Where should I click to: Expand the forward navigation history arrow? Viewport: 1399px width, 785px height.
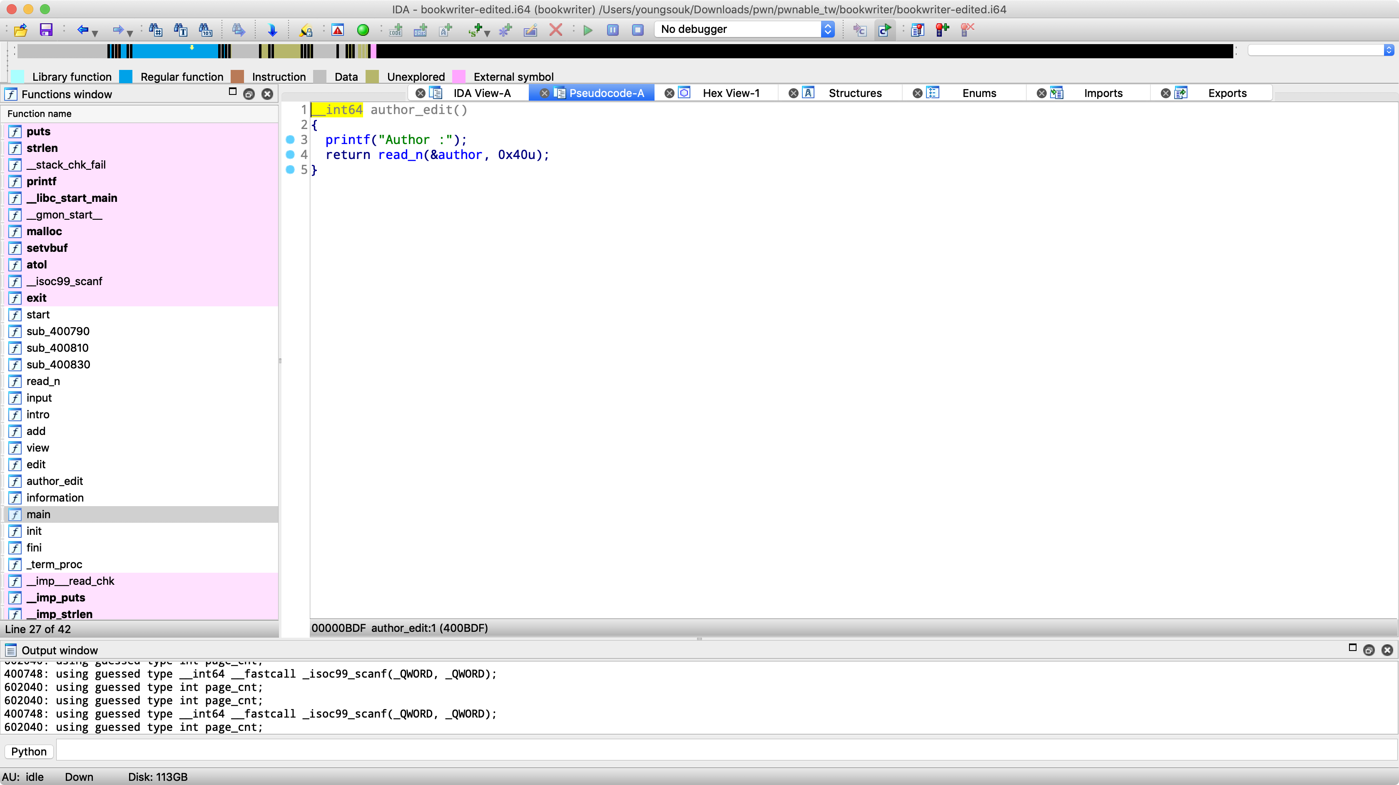pos(130,33)
